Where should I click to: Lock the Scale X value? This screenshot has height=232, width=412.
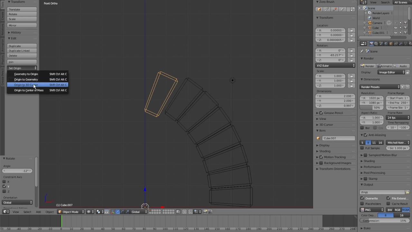(351, 76)
